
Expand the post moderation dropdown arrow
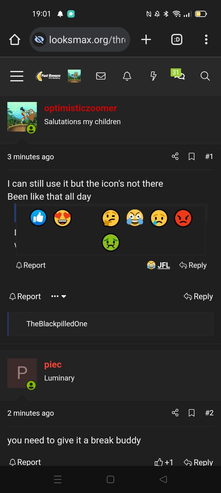pyautogui.click(x=64, y=296)
